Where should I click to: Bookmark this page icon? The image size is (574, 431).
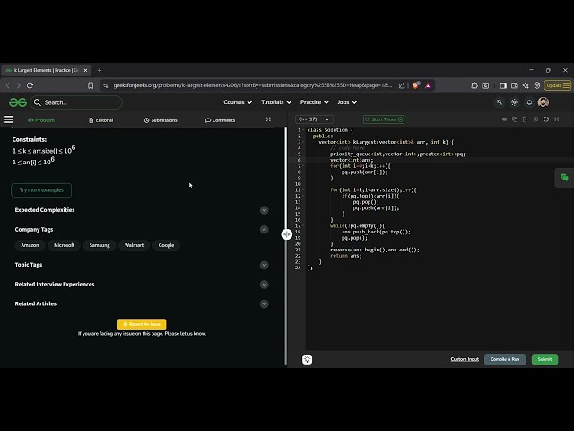pyautogui.click(x=91, y=85)
